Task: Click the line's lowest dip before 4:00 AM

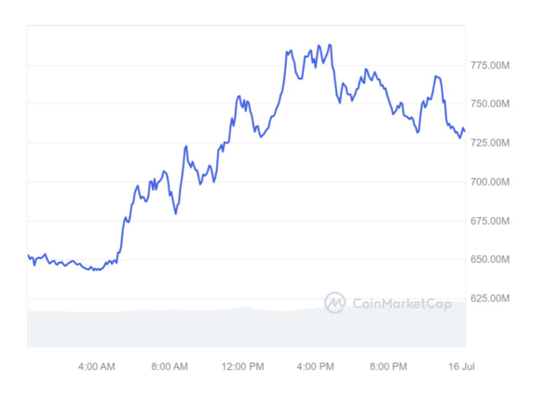Action: pyautogui.click(x=93, y=269)
